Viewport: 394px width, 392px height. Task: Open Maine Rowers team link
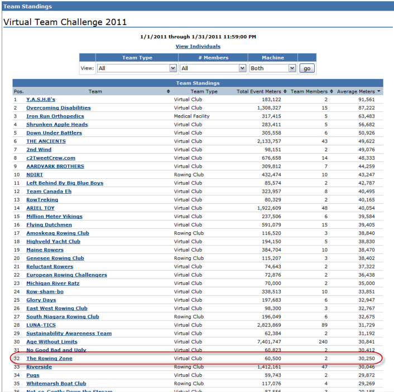(45, 250)
